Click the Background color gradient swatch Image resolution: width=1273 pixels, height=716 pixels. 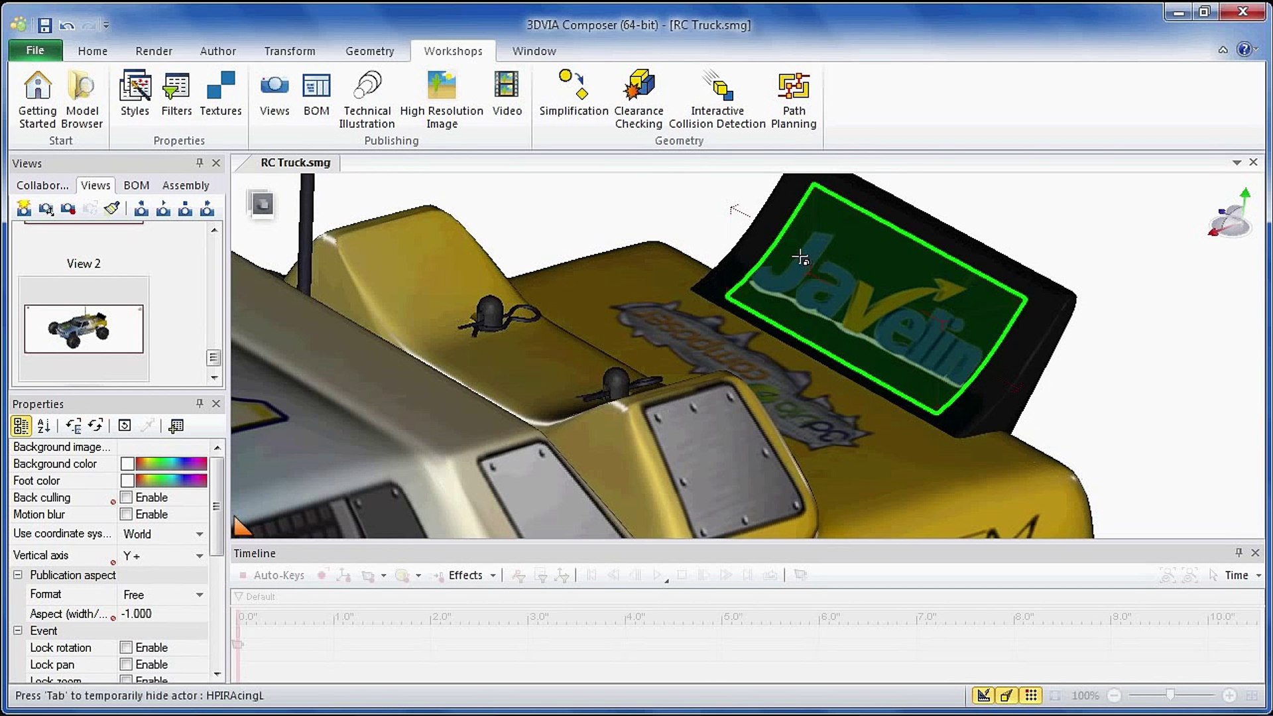171,464
